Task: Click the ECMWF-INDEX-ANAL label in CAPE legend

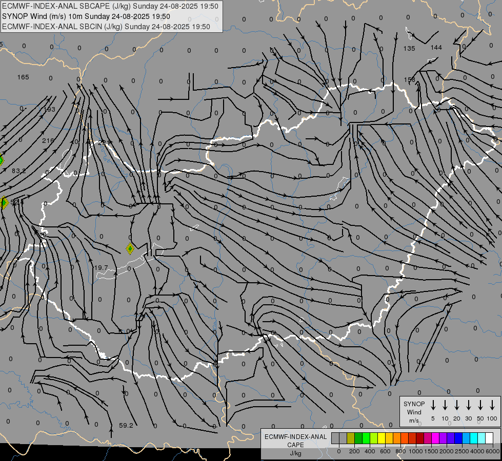Action: click(x=295, y=437)
